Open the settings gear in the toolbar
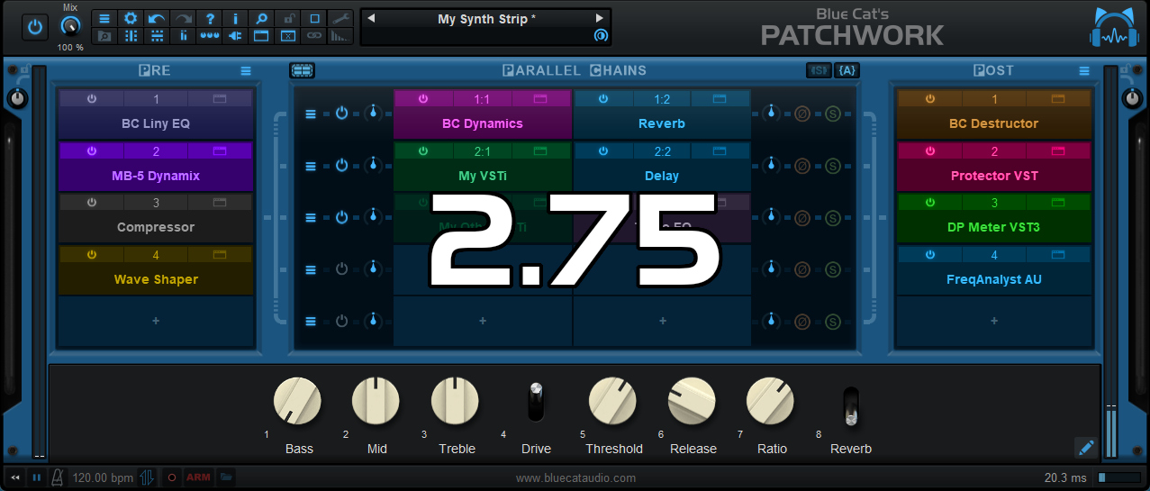This screenshot has width=1150, height=491. point(131,18)
